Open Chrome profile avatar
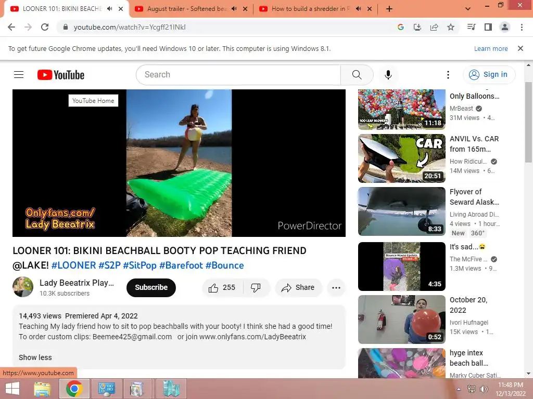 [505, 27]
